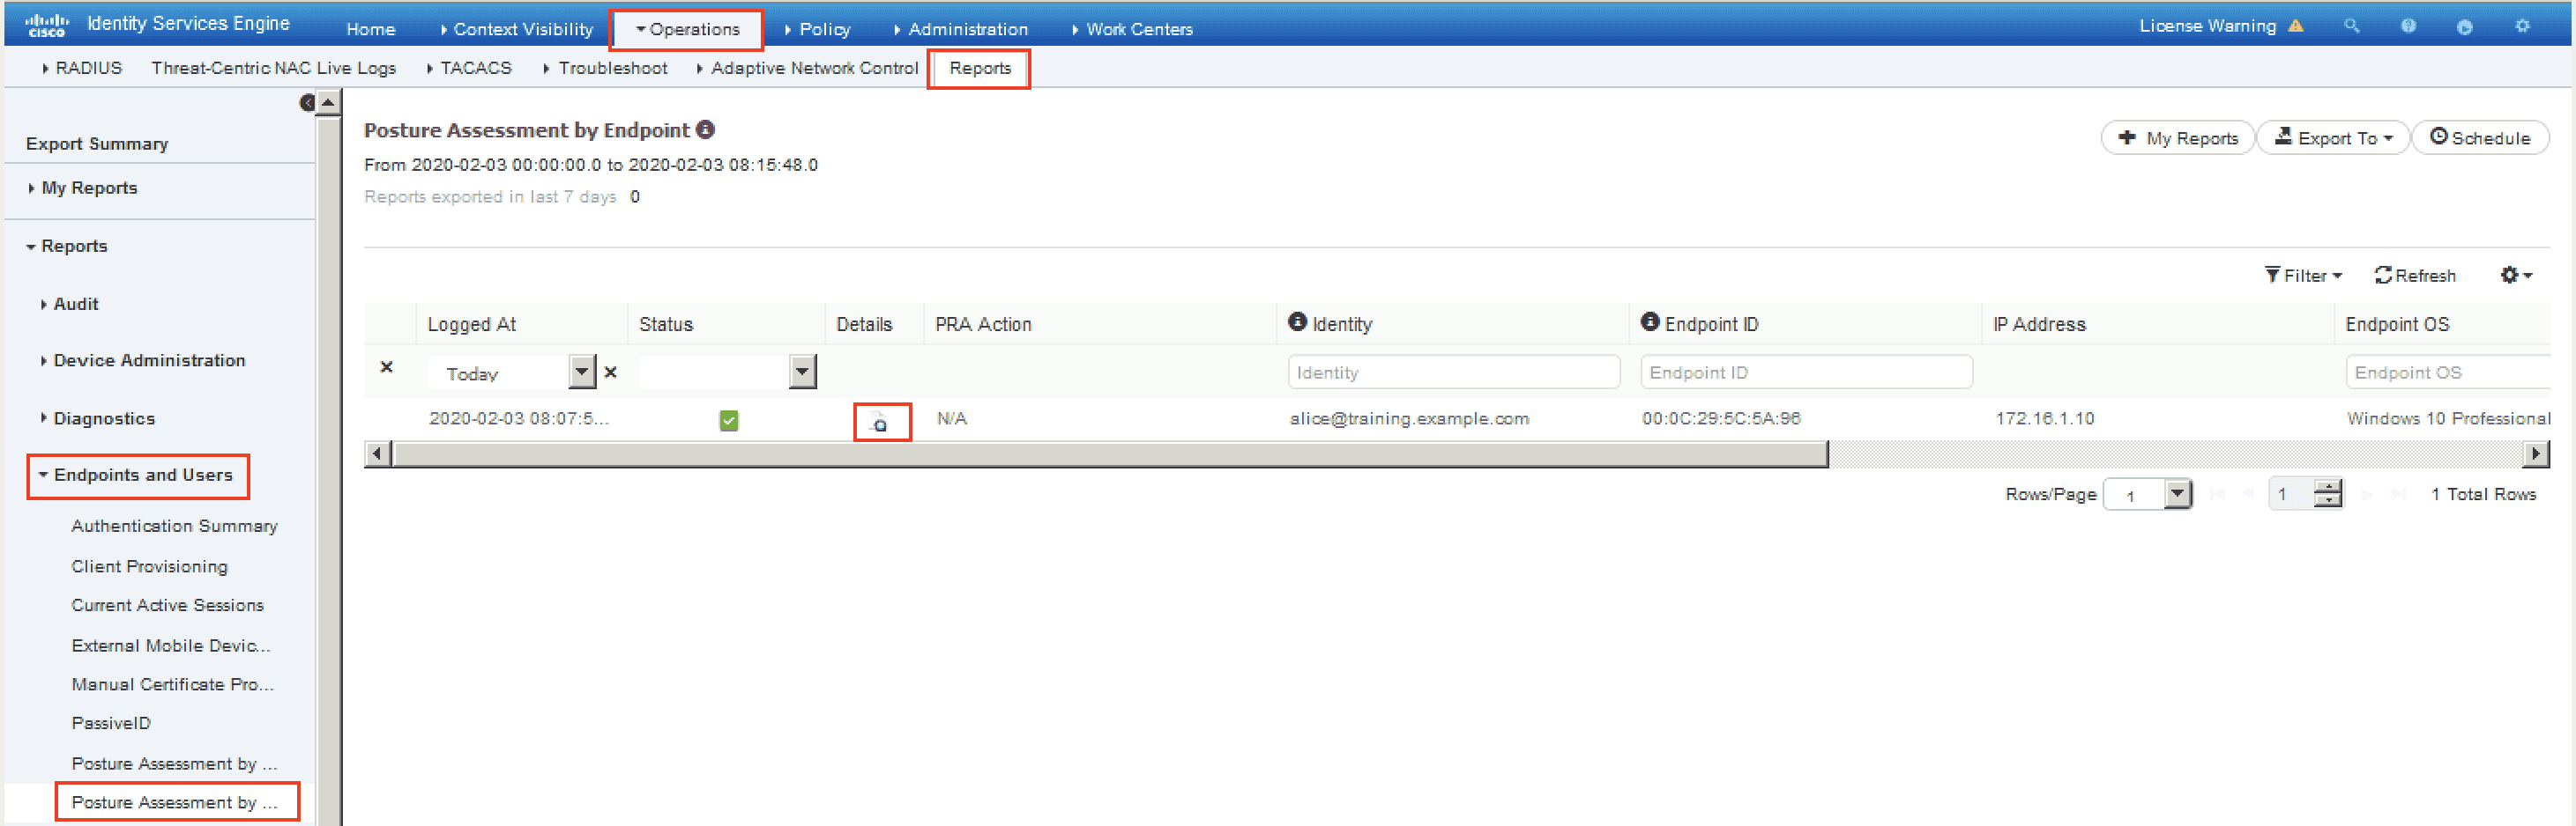Click the Endpoint OS filter field
Image resolution: width=2576 pixels, height=826 pixels.
point(2447,372)
